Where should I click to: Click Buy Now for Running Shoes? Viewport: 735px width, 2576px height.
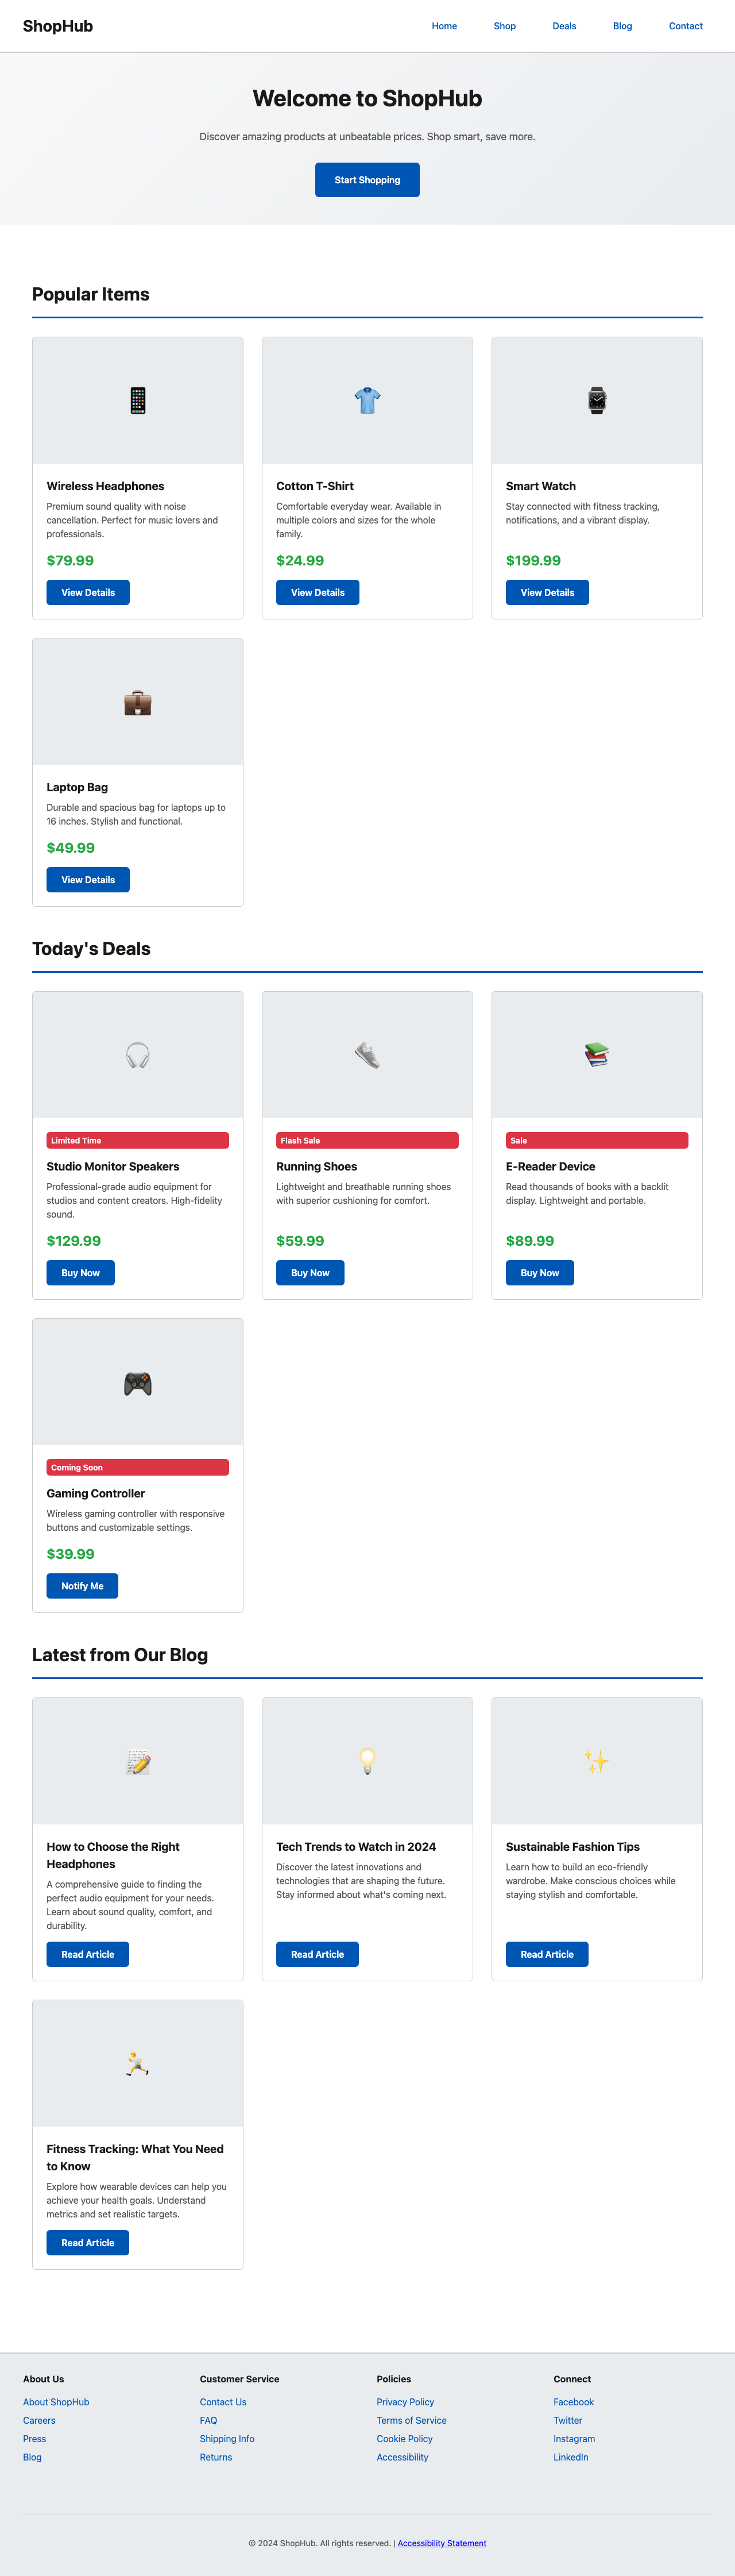point(310,1272)
